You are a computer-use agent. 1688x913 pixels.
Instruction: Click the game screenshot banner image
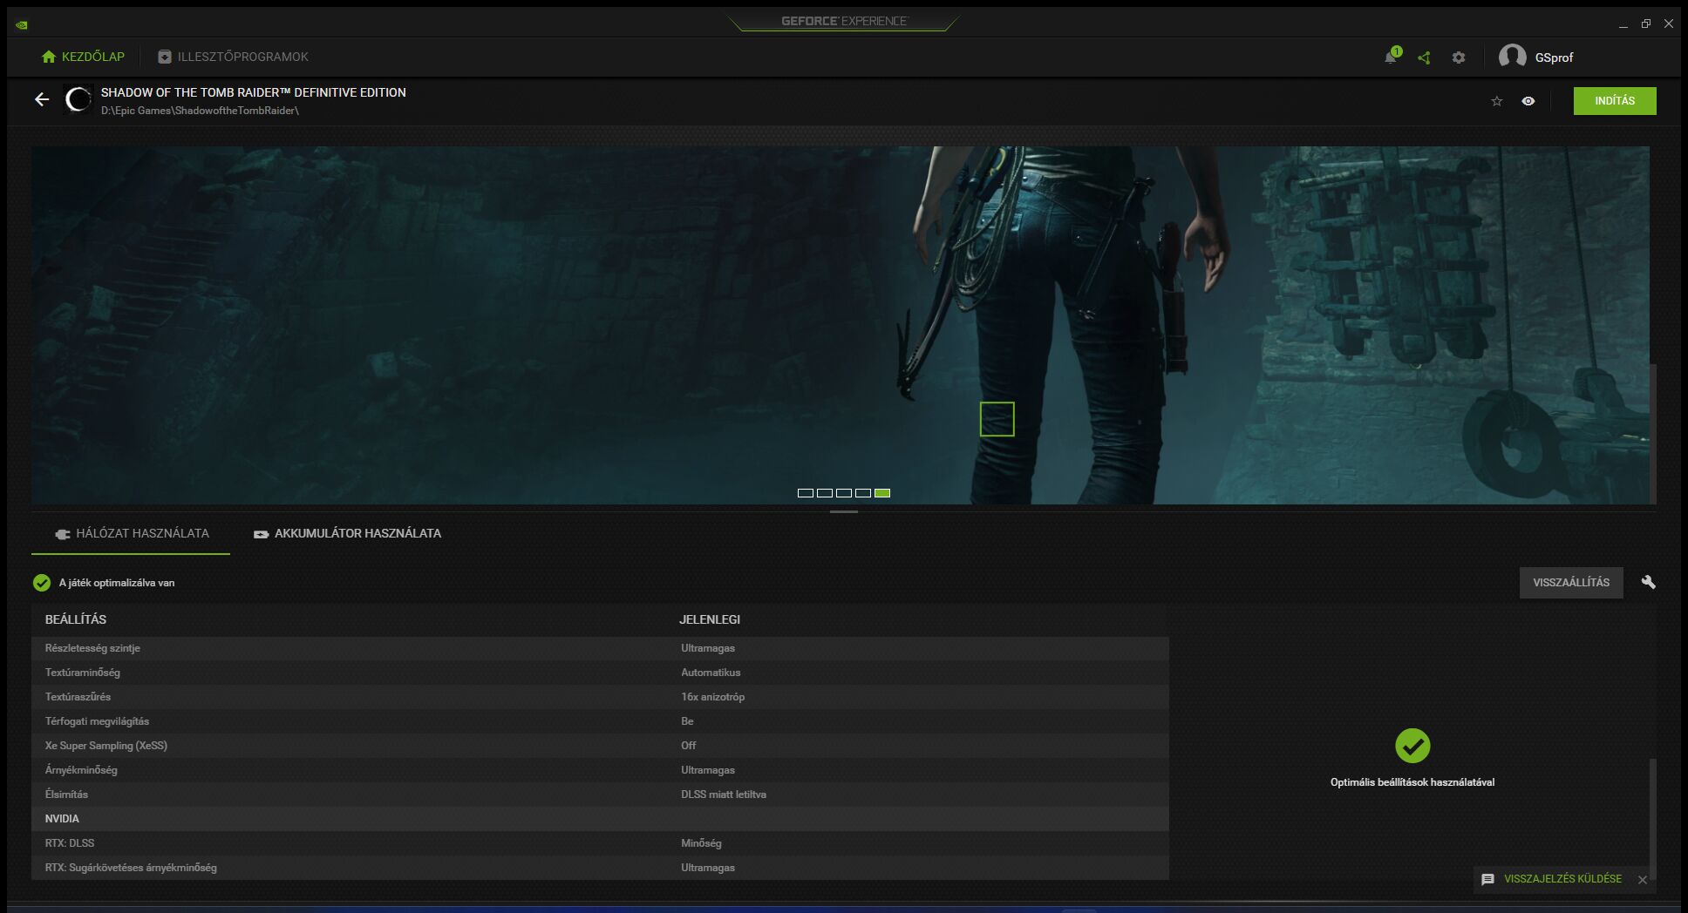(x=841, y=325)
